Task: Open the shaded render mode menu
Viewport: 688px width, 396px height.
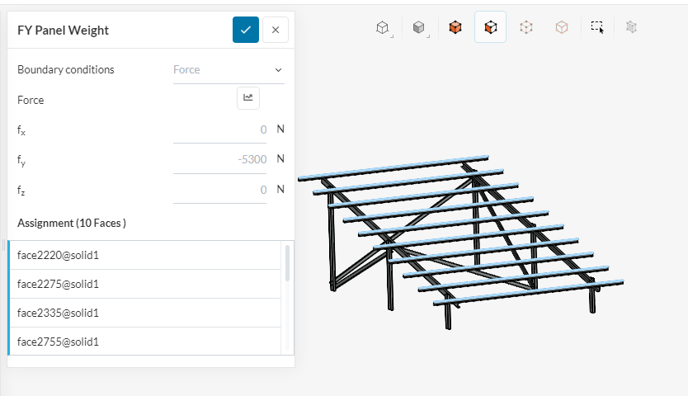Action: (419, 27)
